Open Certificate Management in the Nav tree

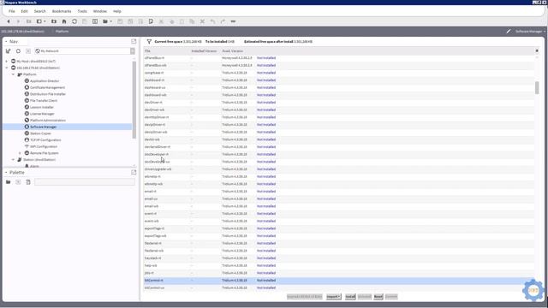[47, 87]
